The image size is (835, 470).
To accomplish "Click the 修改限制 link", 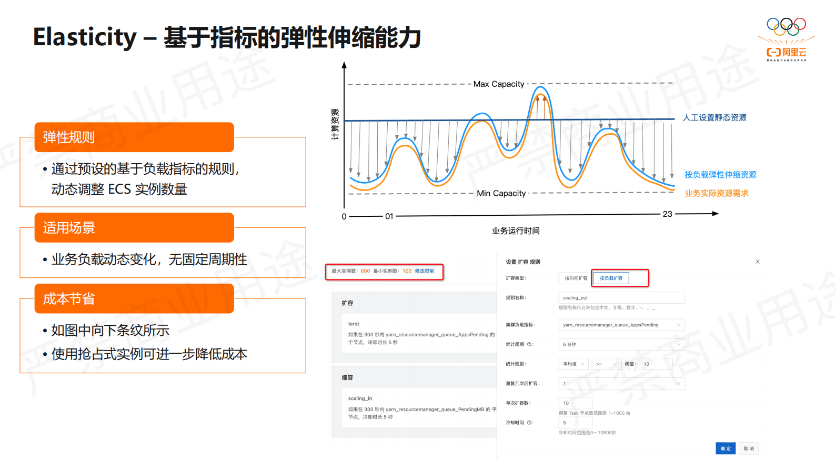I will click(x=425, y=272).
